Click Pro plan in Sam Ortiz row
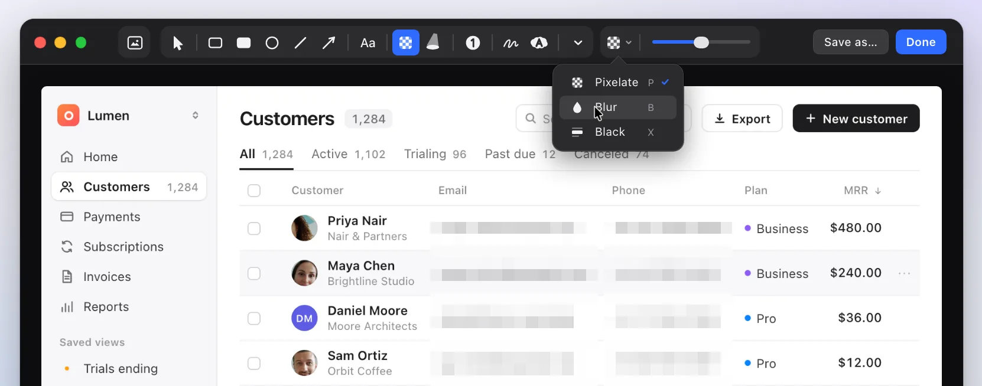The image size is (982, 386). (760, 364)
